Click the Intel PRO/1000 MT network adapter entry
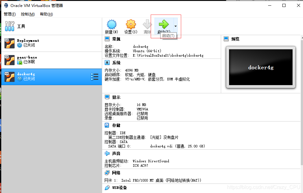The image size is (303, 193). click(x=161, y=180)
